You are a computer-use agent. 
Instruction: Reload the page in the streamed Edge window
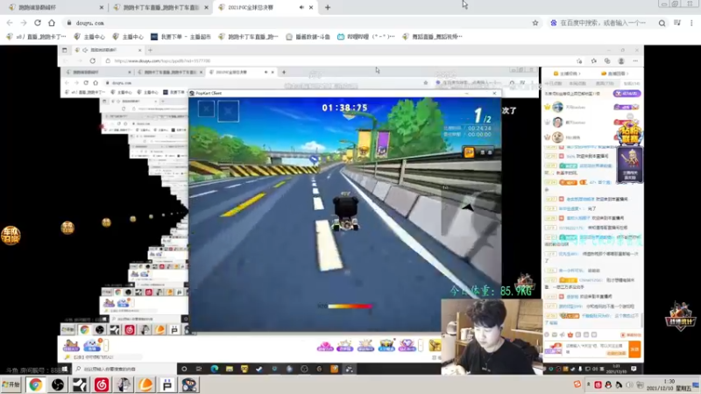tap(93, 60)
